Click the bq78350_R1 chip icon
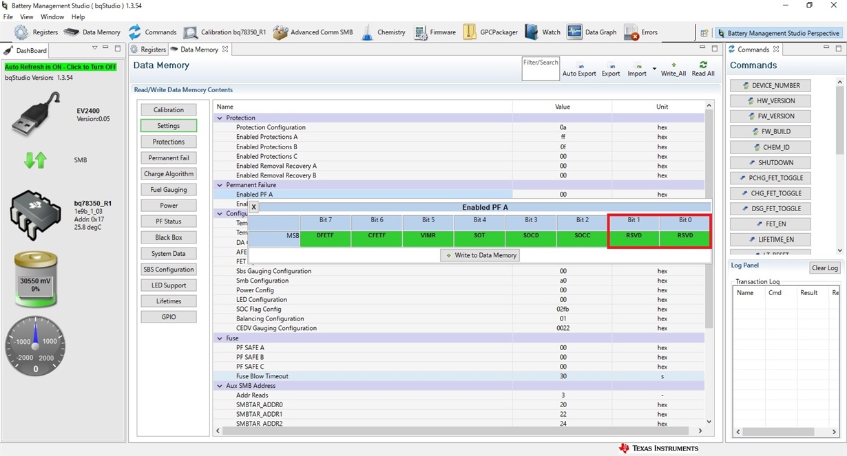This screenshot has width=847, height=456. click(35, 215)
